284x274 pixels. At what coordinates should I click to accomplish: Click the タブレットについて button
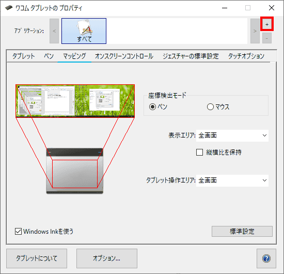click(x=37, y=258)
